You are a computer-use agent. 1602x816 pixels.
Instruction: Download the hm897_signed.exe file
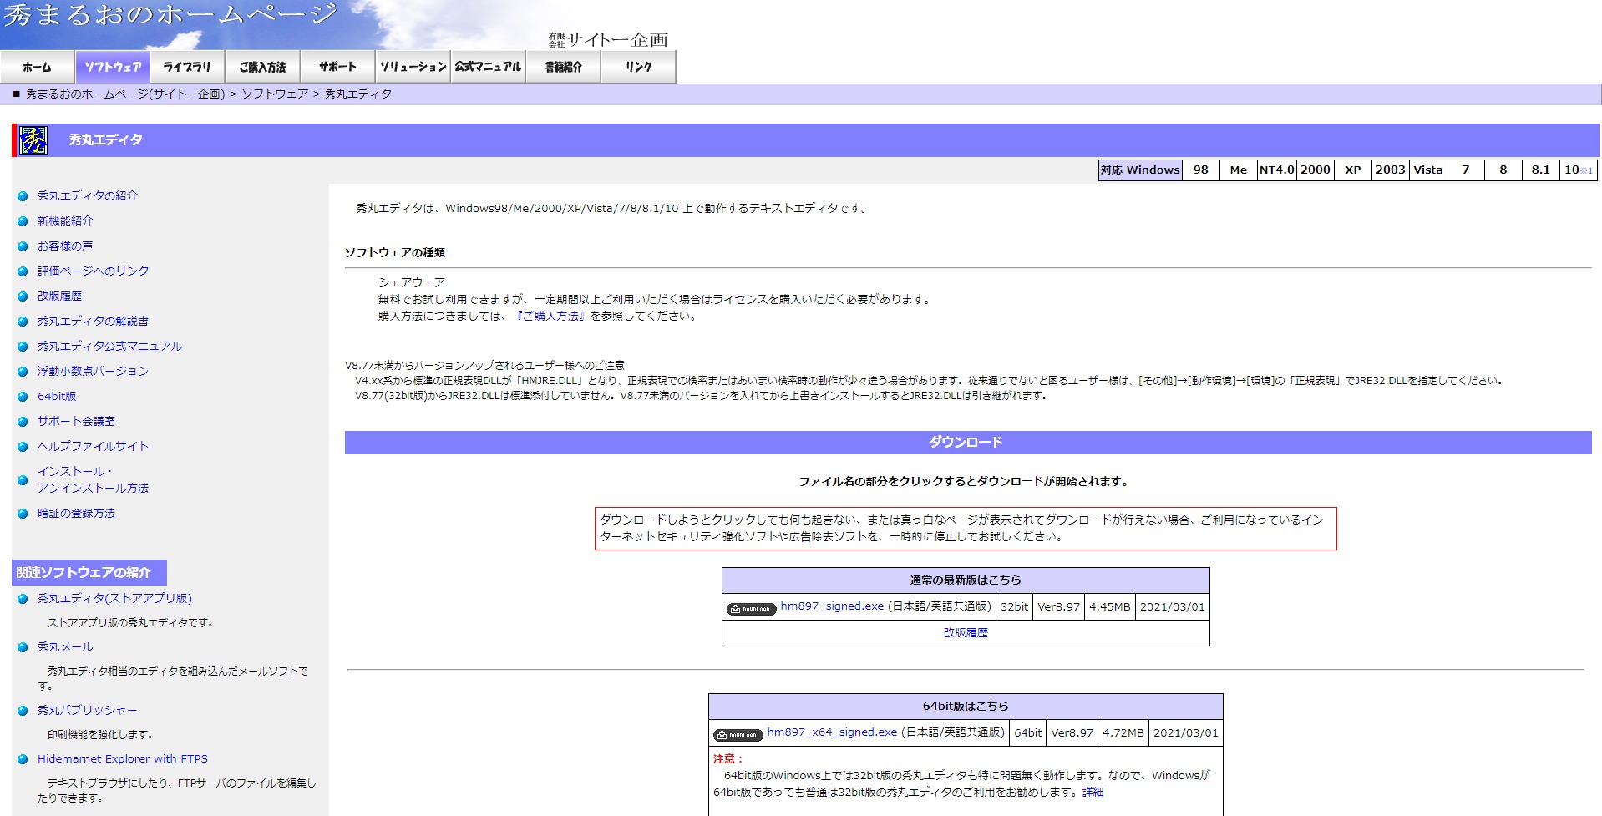832,606
